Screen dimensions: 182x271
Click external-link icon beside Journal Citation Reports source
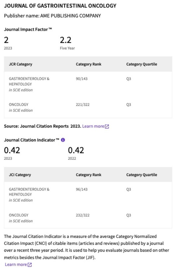[x=107, y=126]
